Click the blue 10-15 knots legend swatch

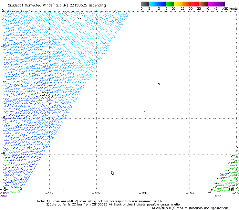point(161,4)
